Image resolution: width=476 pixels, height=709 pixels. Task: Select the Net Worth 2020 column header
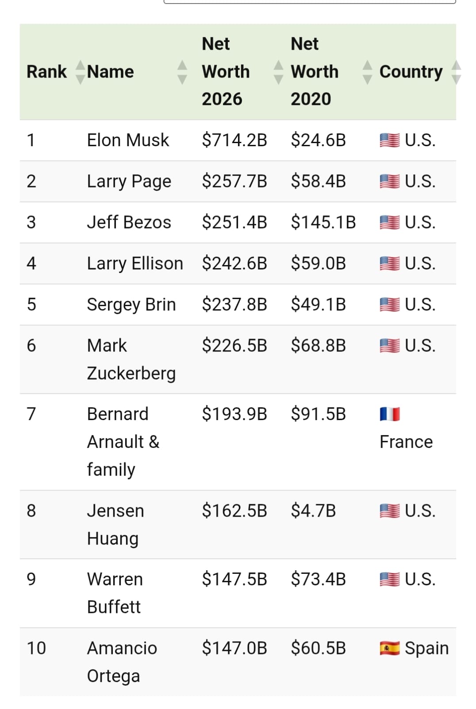tap(315, 71)
